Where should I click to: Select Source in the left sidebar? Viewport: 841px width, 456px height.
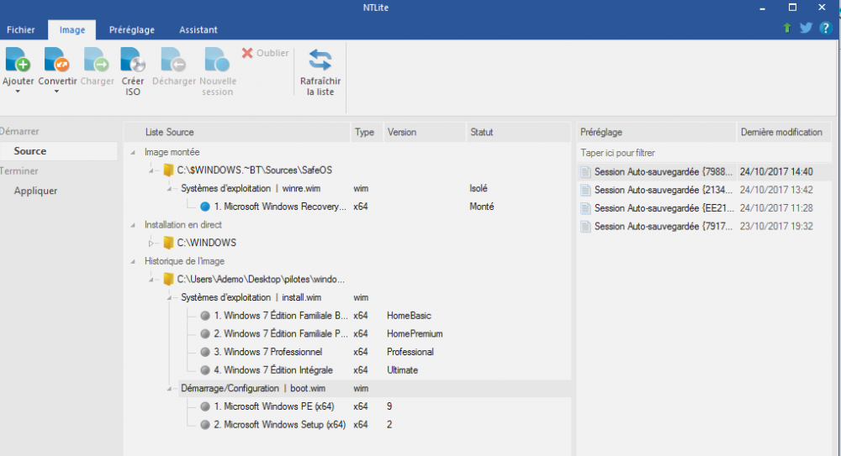[30, 151]
